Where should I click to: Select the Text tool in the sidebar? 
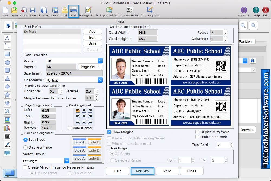click(7, 38)
